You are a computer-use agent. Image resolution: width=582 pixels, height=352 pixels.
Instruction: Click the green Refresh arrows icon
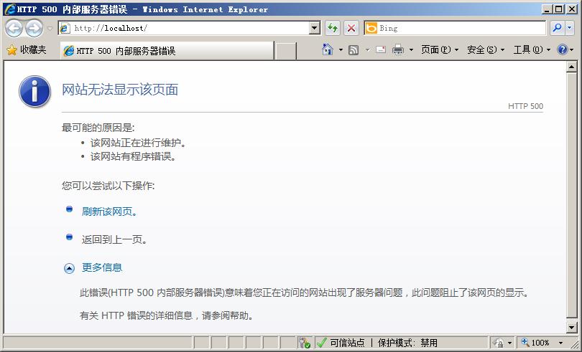(x=333, y=28)
